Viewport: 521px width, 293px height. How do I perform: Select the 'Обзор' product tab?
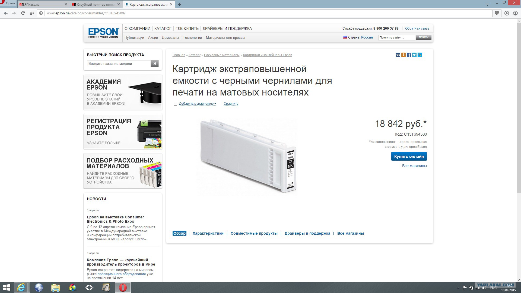point(179,233)
